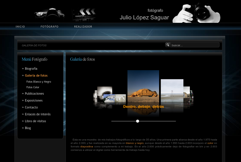Click the arrow icon beside Contacto
This screenshot has width=241, height=162.
pyautogui.click(x=22, y=107)
